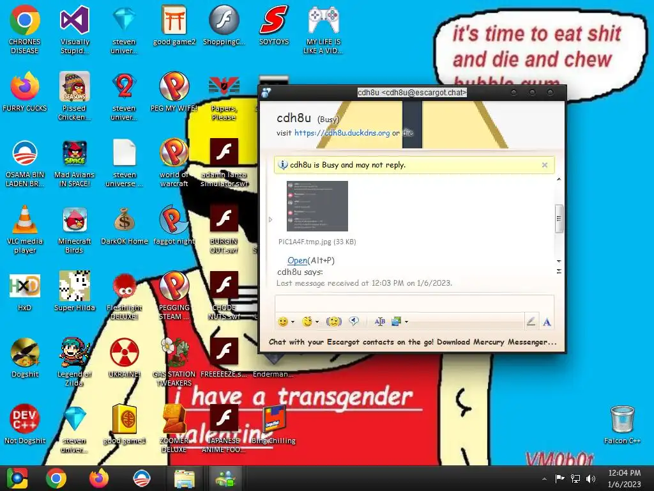Expand the emoticon dropdown arrow
This screenshot has height=491, width=654.
coord(293,322)
